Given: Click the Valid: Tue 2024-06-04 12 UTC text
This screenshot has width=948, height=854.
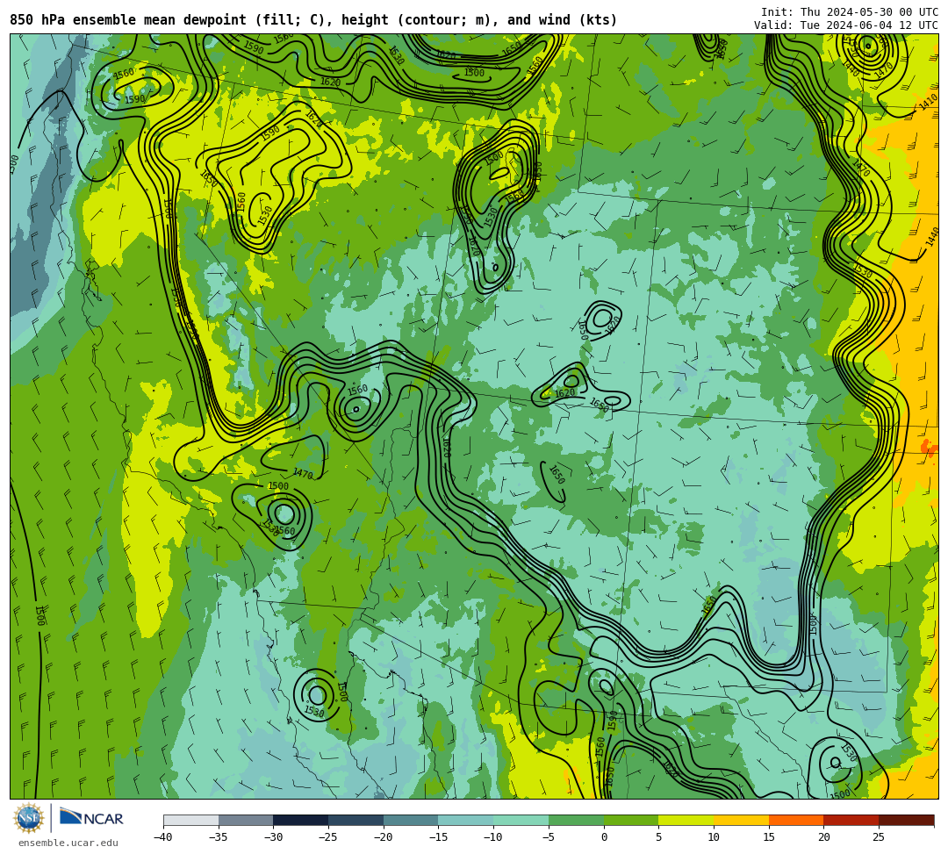Looking at the screenshot, I should coord(846,25).
